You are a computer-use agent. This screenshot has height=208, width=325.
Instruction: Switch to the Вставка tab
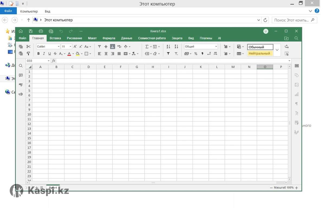[55, 38]
